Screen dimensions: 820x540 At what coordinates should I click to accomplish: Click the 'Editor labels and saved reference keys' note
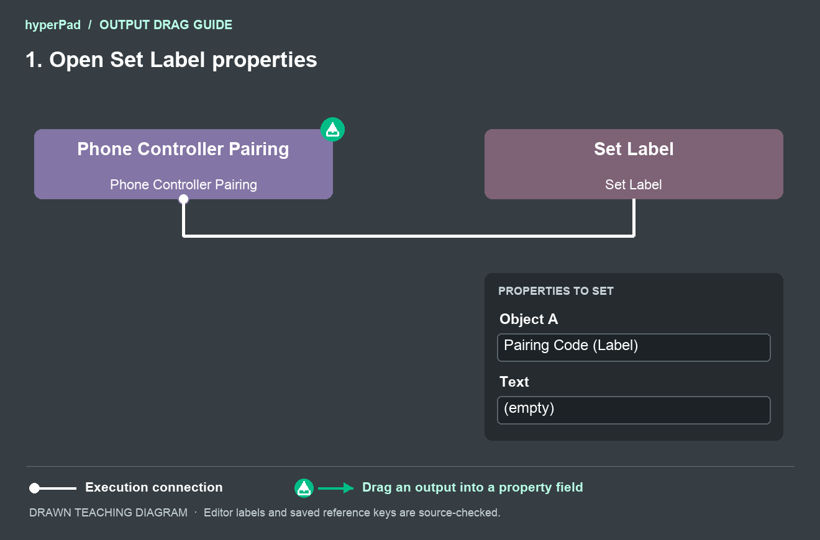click(352, 513)
